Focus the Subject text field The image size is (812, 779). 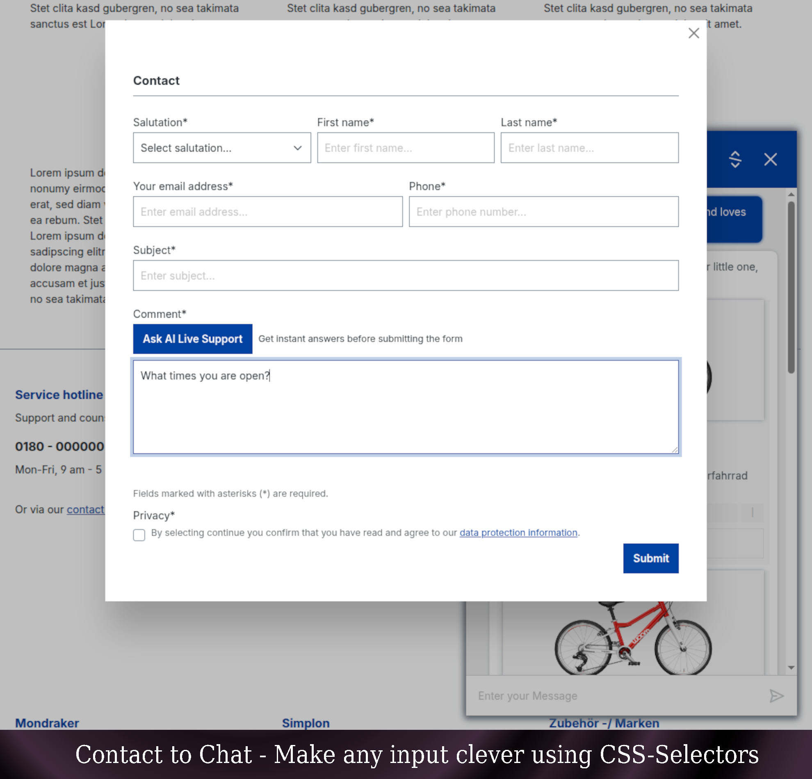point(405,276)
